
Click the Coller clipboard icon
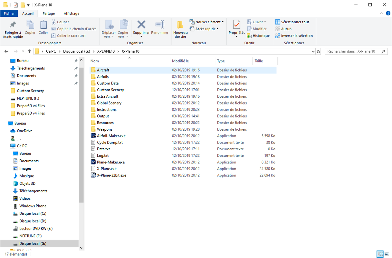(43, 25)
